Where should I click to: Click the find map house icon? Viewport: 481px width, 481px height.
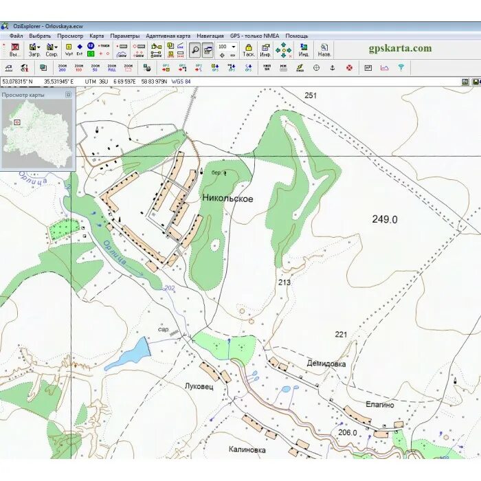coord(9,68)
